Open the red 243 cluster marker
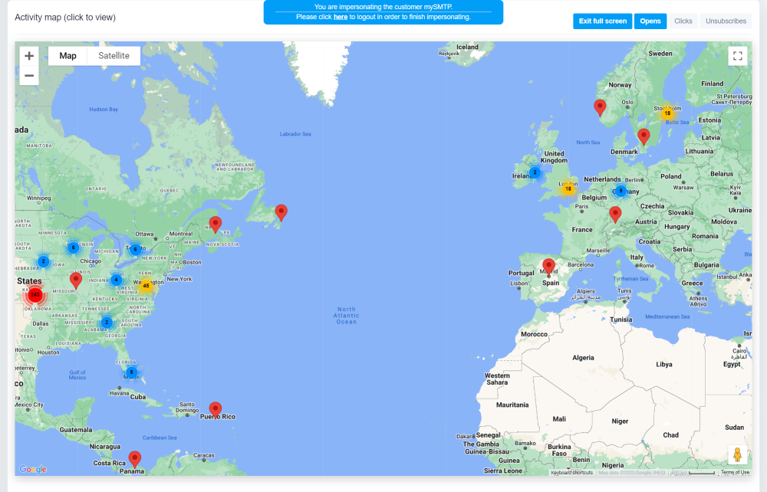Screen dimensions: 767x492 [x=35, y=294]
